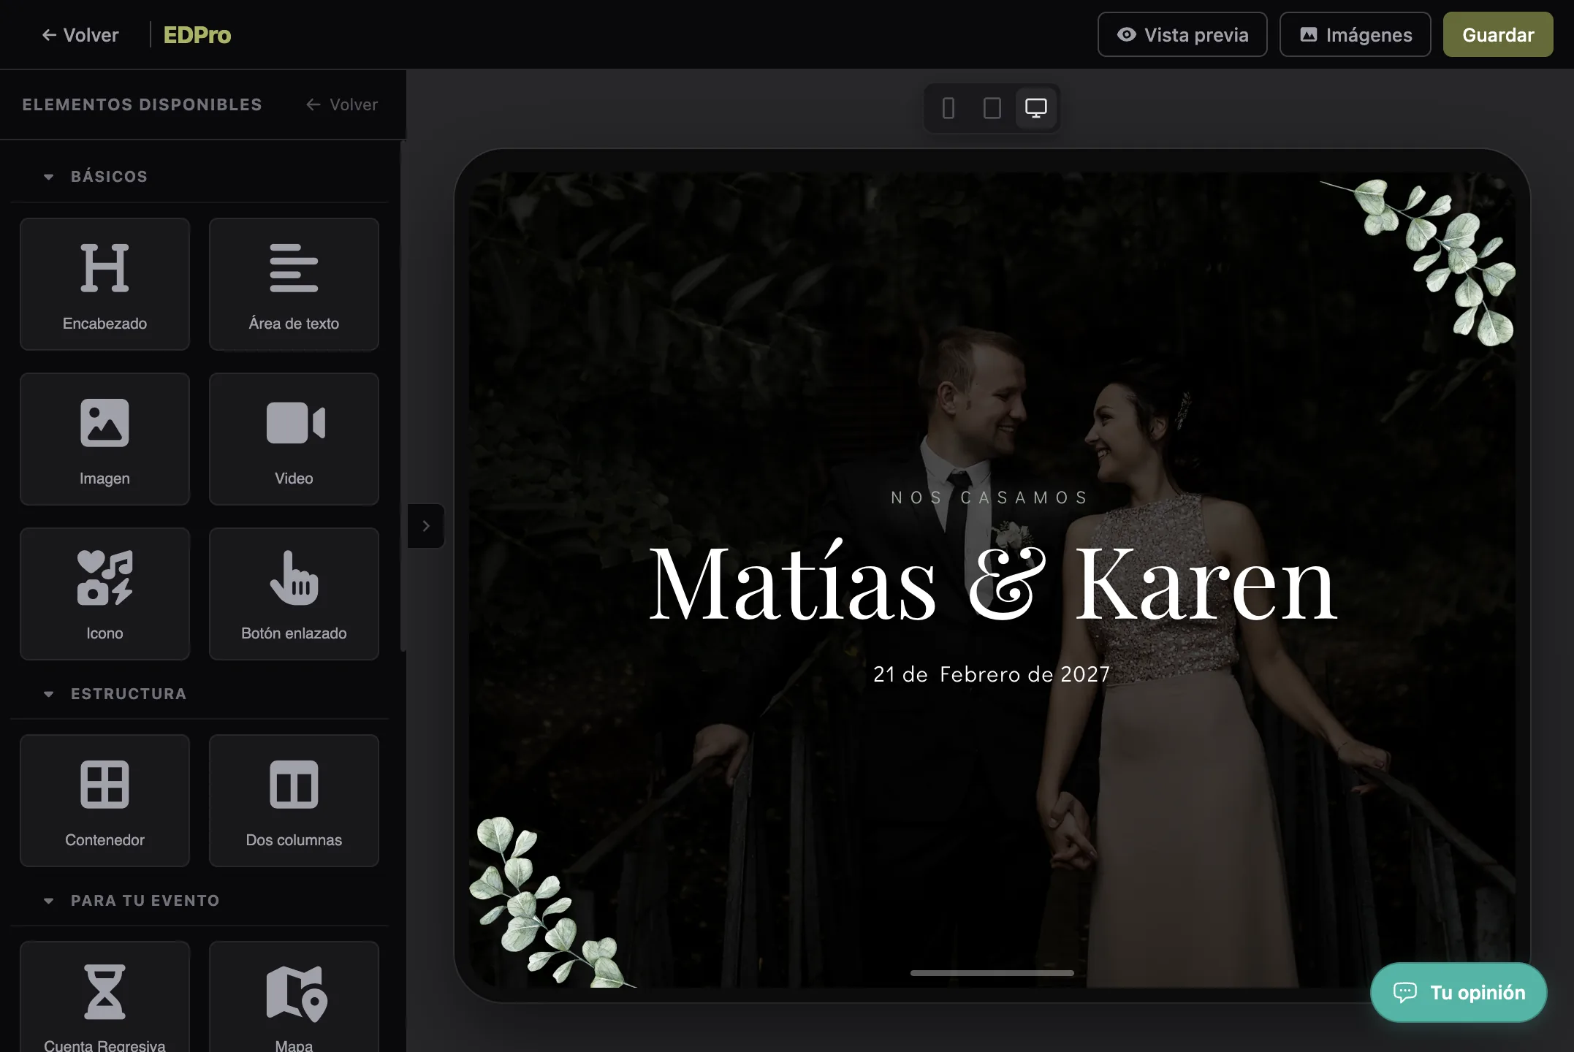Add the Icono element
1574x1052 pixels.
(104, 594)
